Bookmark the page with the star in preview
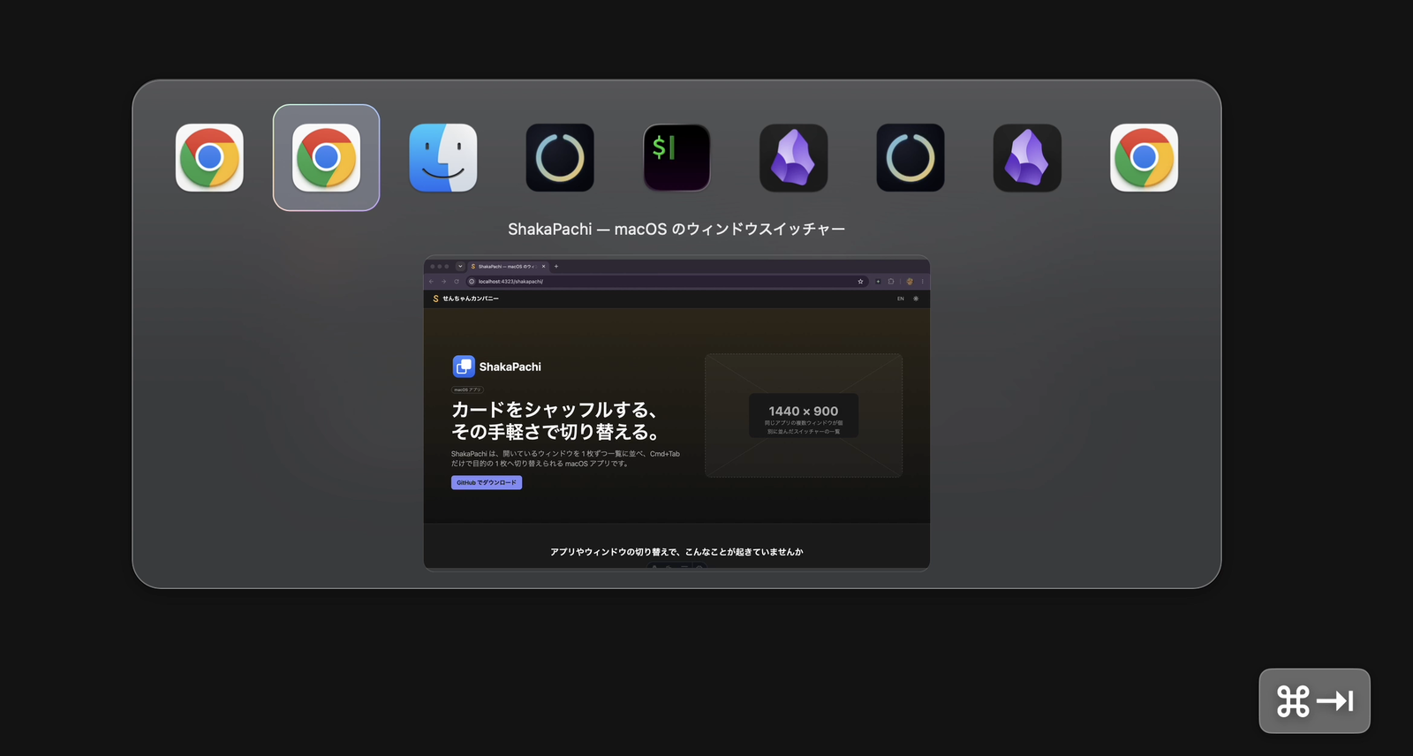 point(860,282)
